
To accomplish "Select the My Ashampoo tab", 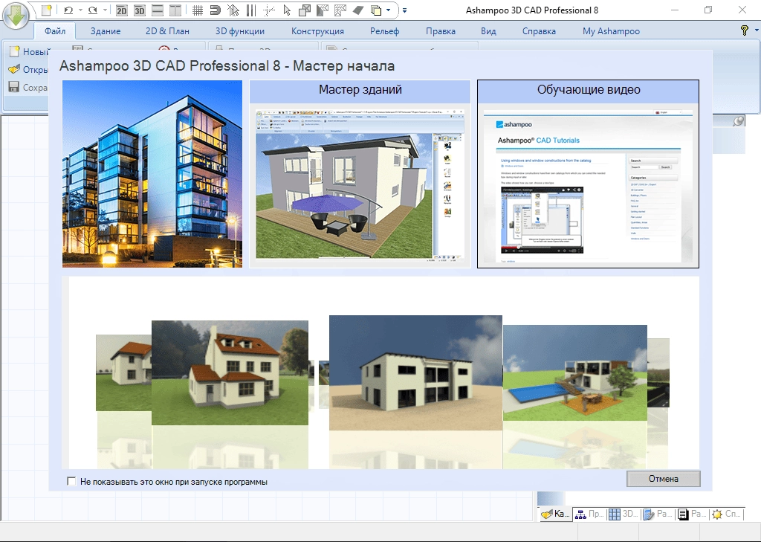I will [x=611, y=31].
